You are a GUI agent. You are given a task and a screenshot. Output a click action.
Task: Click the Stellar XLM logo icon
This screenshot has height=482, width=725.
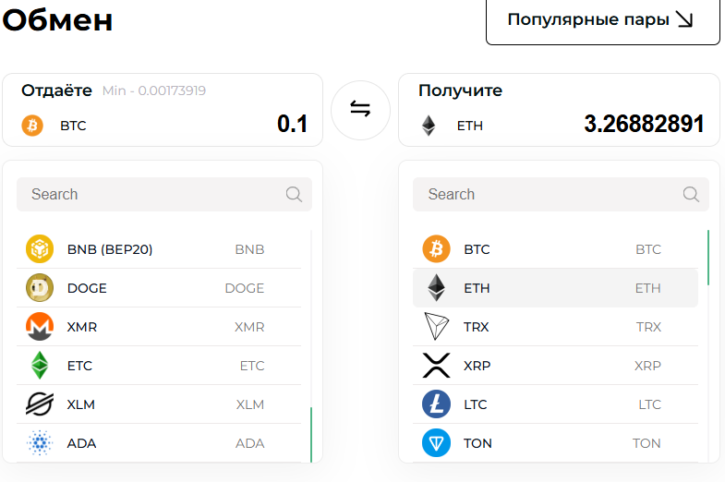pyautogui.click(x=40, y=404)
